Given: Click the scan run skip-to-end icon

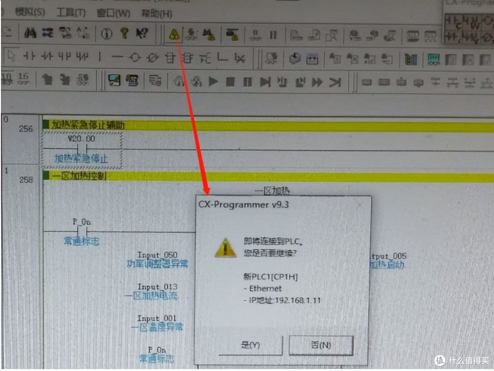Looking at the screenshot, I should point(335,83).
